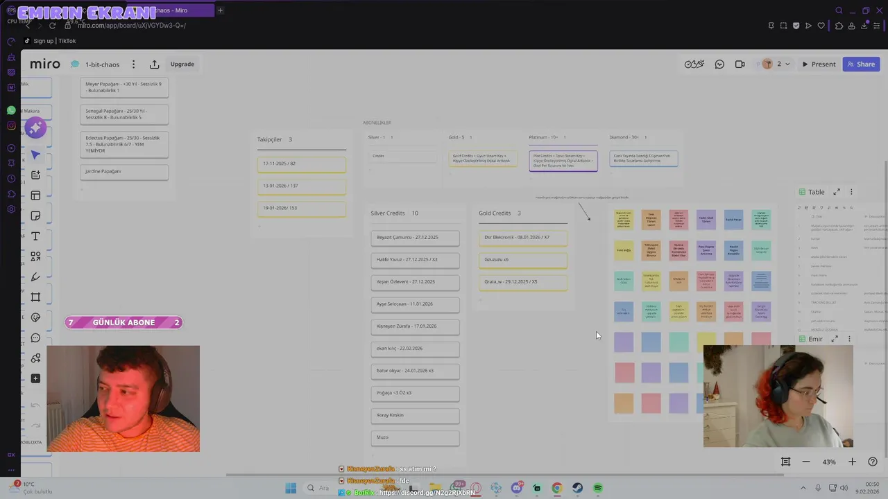Open the Emoji stickers tool

point(35,317)
